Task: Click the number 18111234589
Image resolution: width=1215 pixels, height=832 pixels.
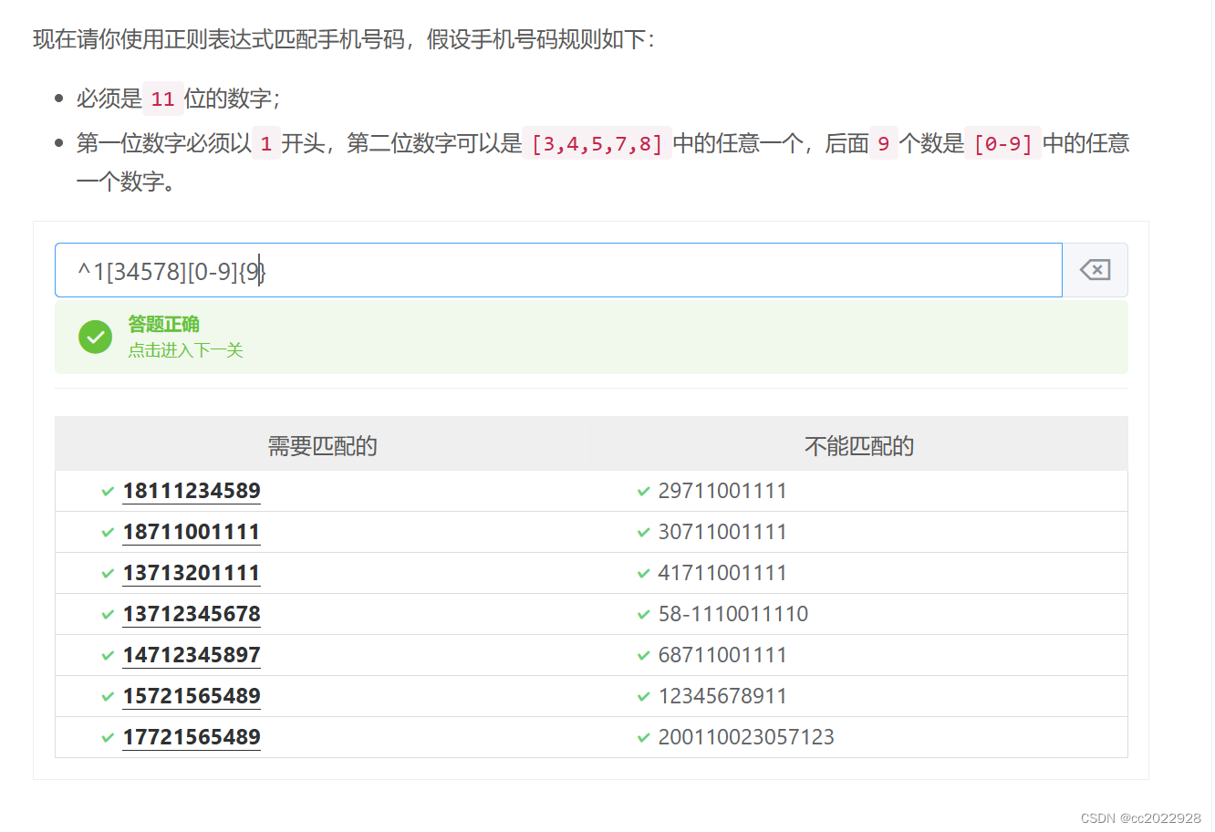Action: point(192,491)
